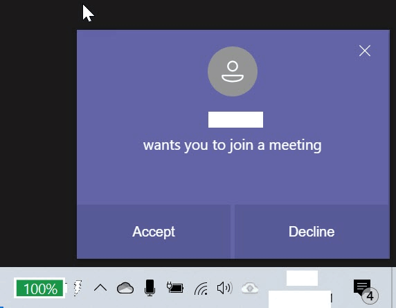Click the microphone tray icon
Image resolution: width=396 pixels, height=308 pixels.
click(x=150, y=288)
